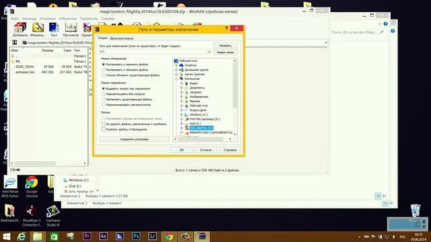Image resolution: width=431 pixels, height=242 pixels.
Task: Click the Тест toolbar icon in WinRAR
Action: tap(54, 30)
